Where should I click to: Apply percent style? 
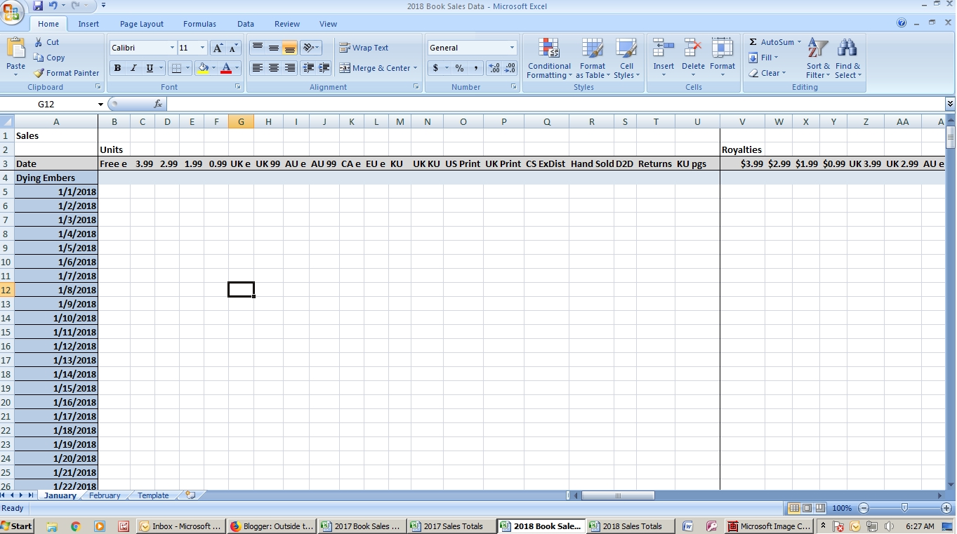point(459,68)
